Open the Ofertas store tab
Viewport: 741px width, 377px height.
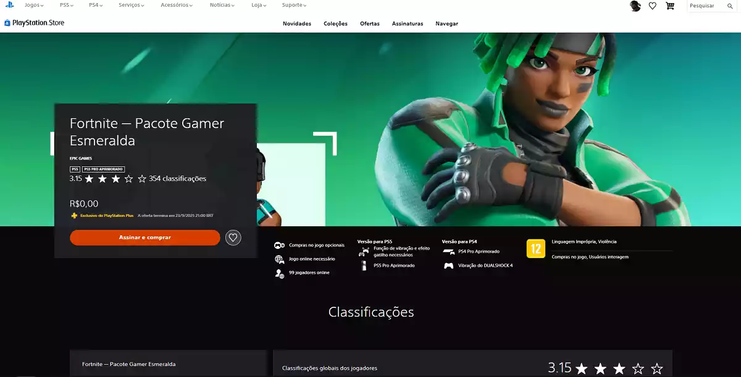(370, 24)
